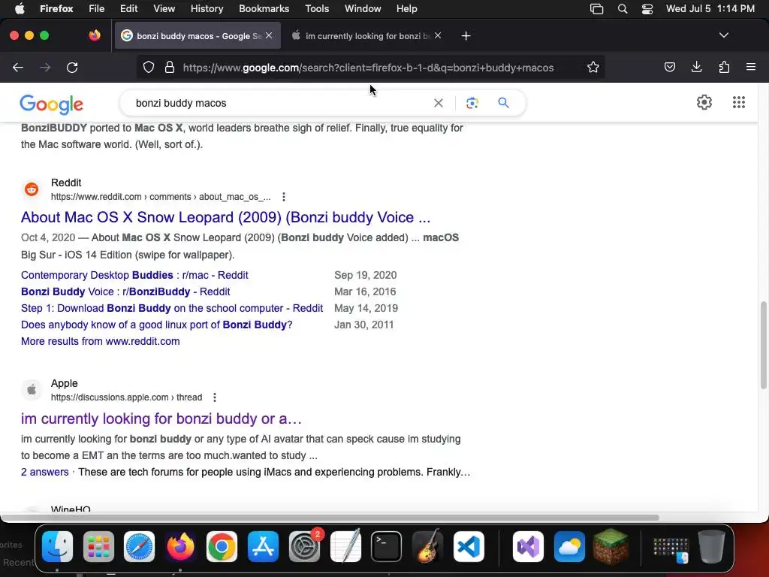
Task: Launch GarageBand from the Dock
Action: click(x=427, y=547)
